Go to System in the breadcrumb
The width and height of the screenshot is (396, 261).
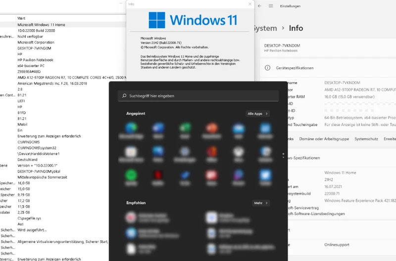pyautogui.click(x=265, y=28)
